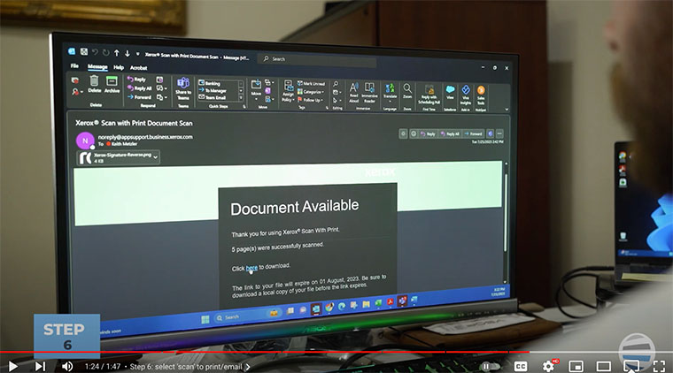Viewport: 673px width, 373px height.
Task: Click Reply in the Respond group
Action: (136, 80)
